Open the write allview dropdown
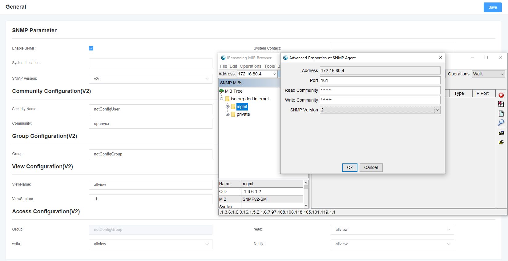Image resolution: width=508 pixels, height=261 pixels. [151, 244]
